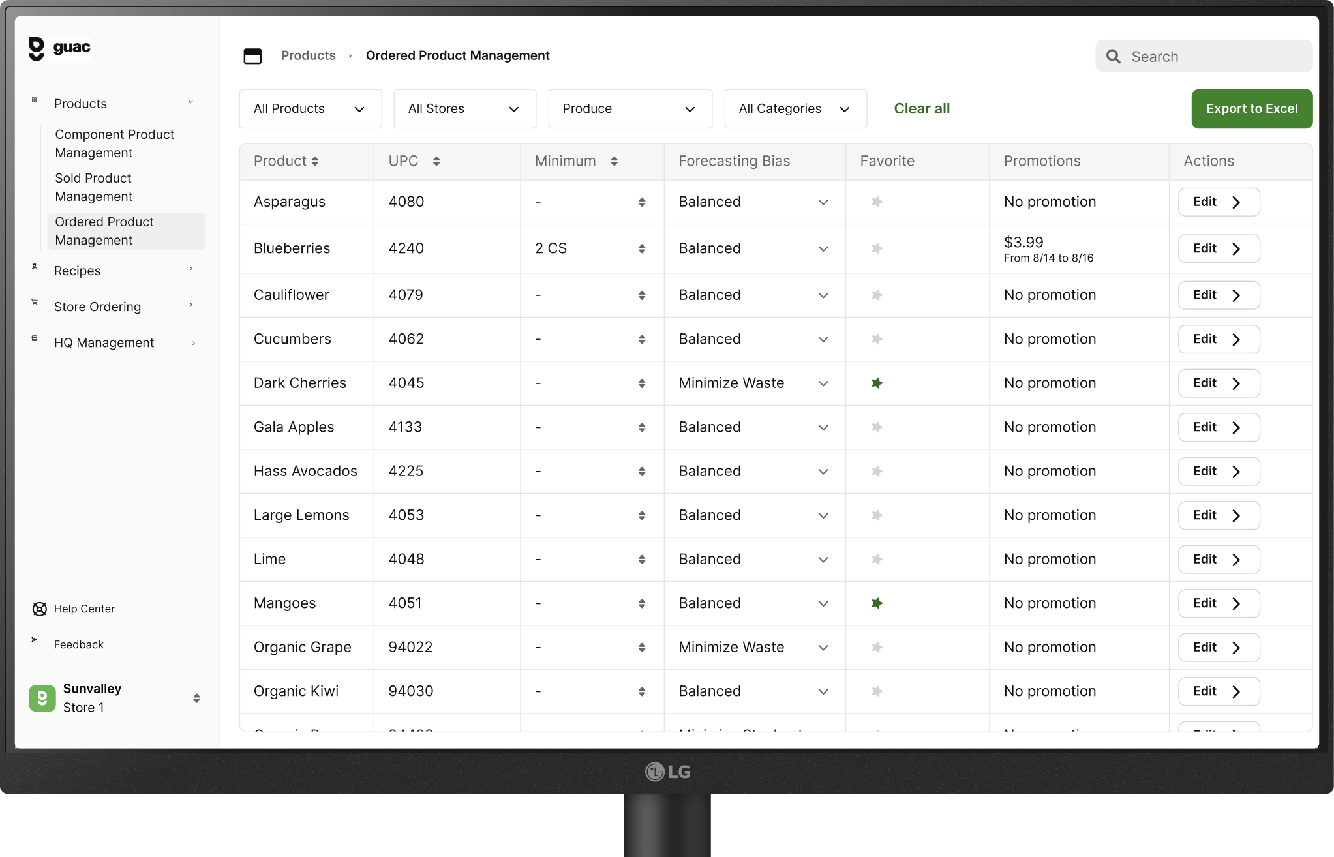
Task: Open the All Products filter dropdown
Action: 310,108
